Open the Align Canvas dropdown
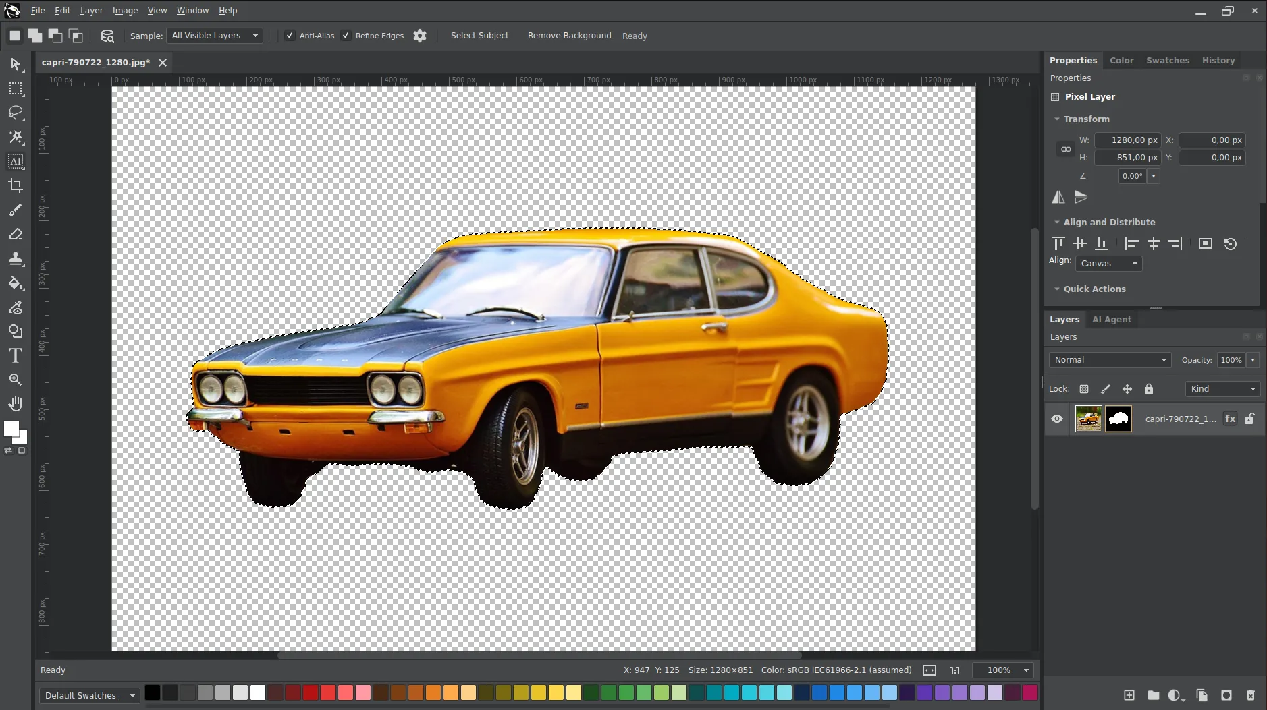The image size is (1267, 710). pos(1109,264)
